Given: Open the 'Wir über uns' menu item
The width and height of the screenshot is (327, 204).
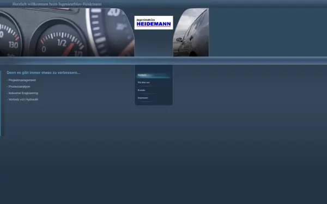Looking at the screenshot, I should pyautogui.click(x=144, y=83).
